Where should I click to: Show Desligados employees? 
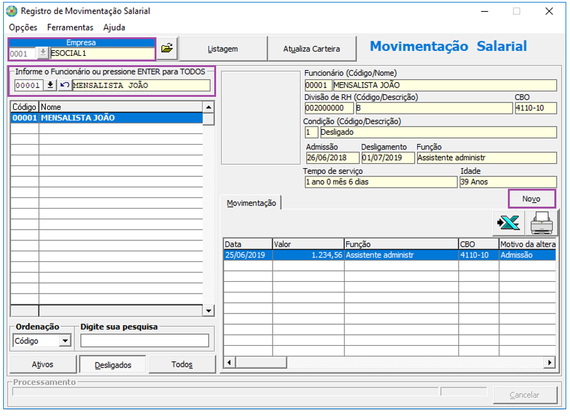(113, 364)
